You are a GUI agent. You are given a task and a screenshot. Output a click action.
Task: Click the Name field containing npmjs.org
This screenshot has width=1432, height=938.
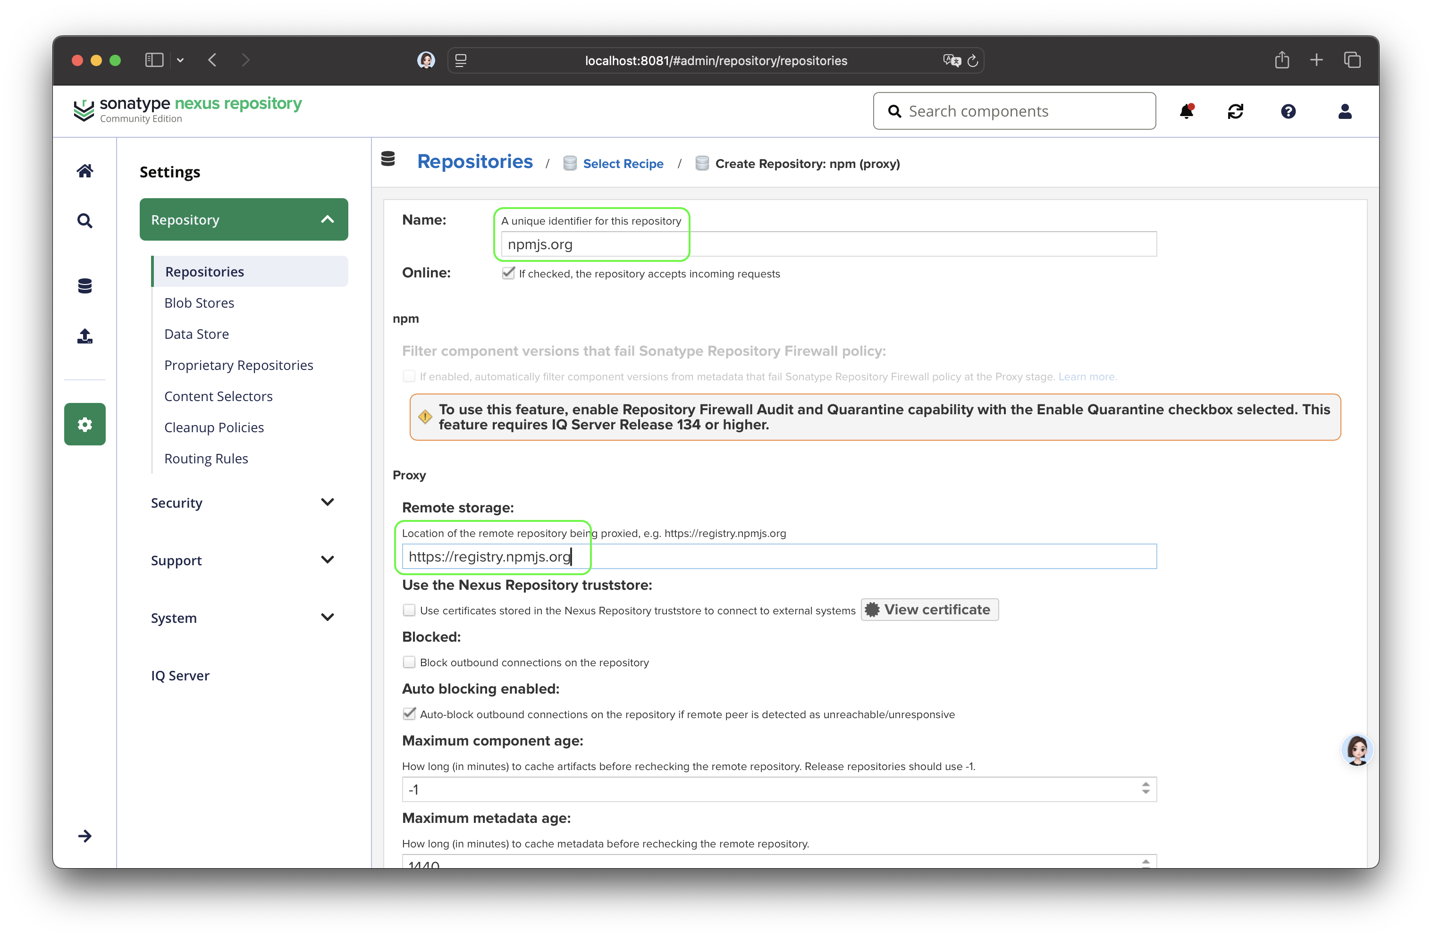(x=828, y=244)
